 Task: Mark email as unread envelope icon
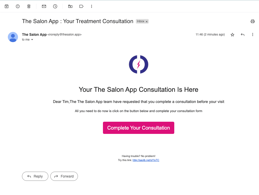[44, 6]
